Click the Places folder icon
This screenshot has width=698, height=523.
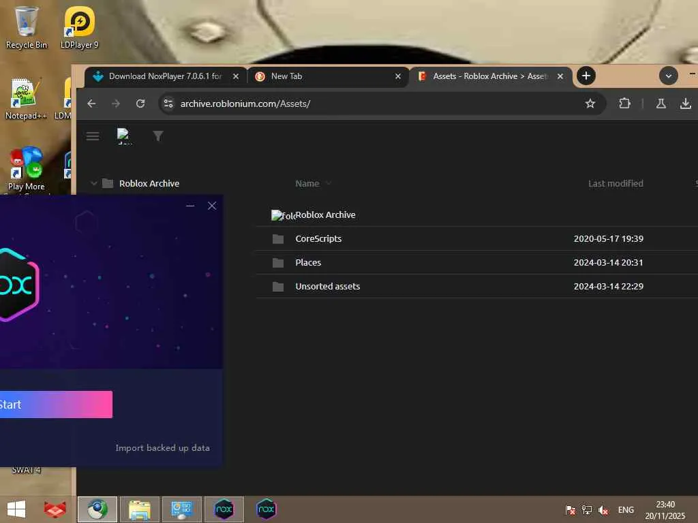pyautogui.click(x=278, y=263)
